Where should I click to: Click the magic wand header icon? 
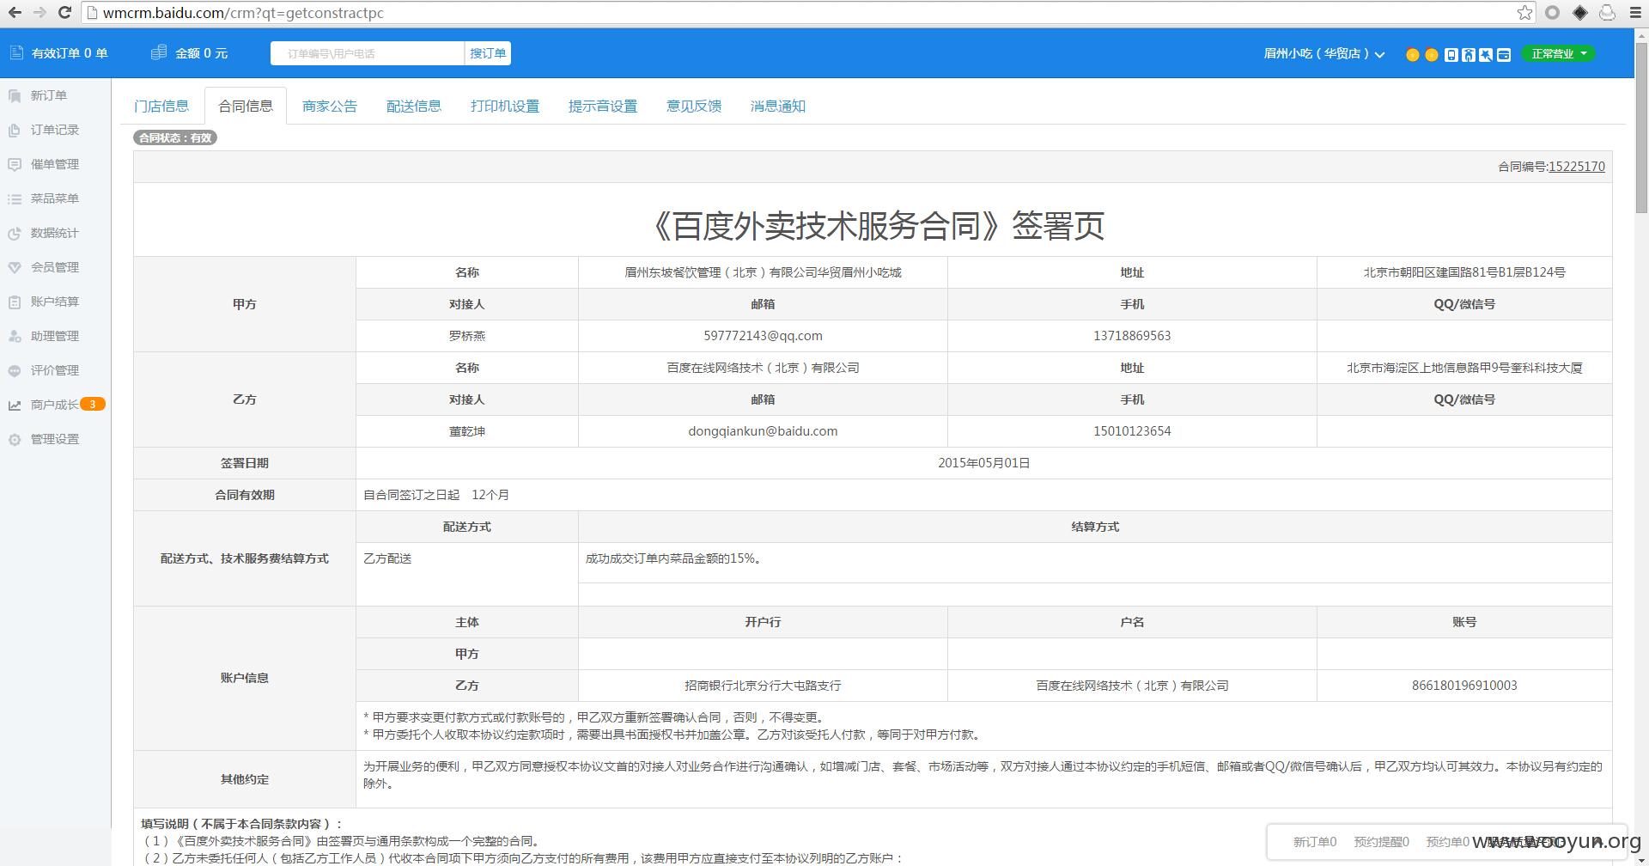(1486, 55)
